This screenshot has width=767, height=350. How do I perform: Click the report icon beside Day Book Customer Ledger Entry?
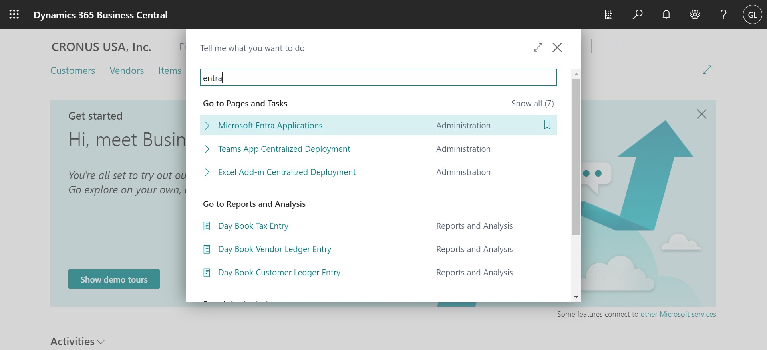pos(207,273)
